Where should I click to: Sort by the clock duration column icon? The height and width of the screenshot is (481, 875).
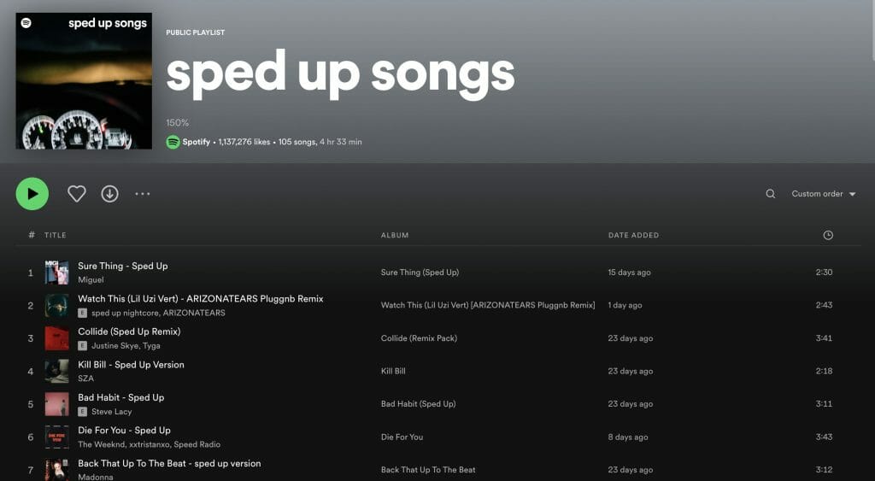(x=827, y=235)
